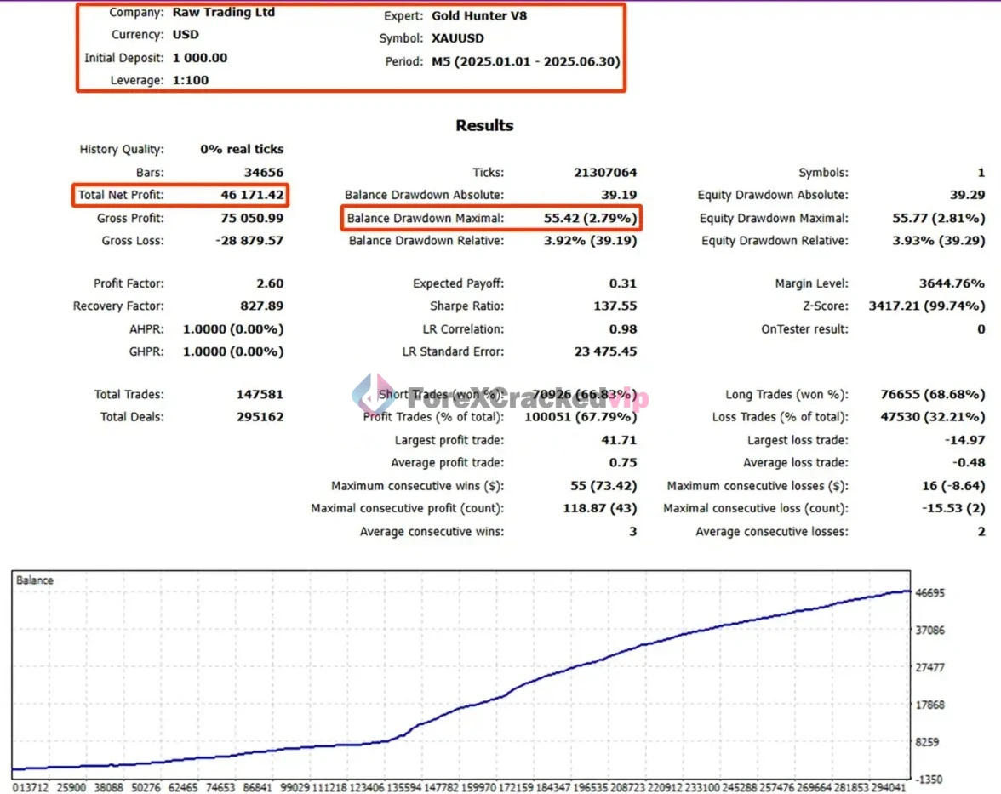The image size is (1001, 794).
Task: Click the Total Net Profit value 46 171.42
Action: point(251,196)
